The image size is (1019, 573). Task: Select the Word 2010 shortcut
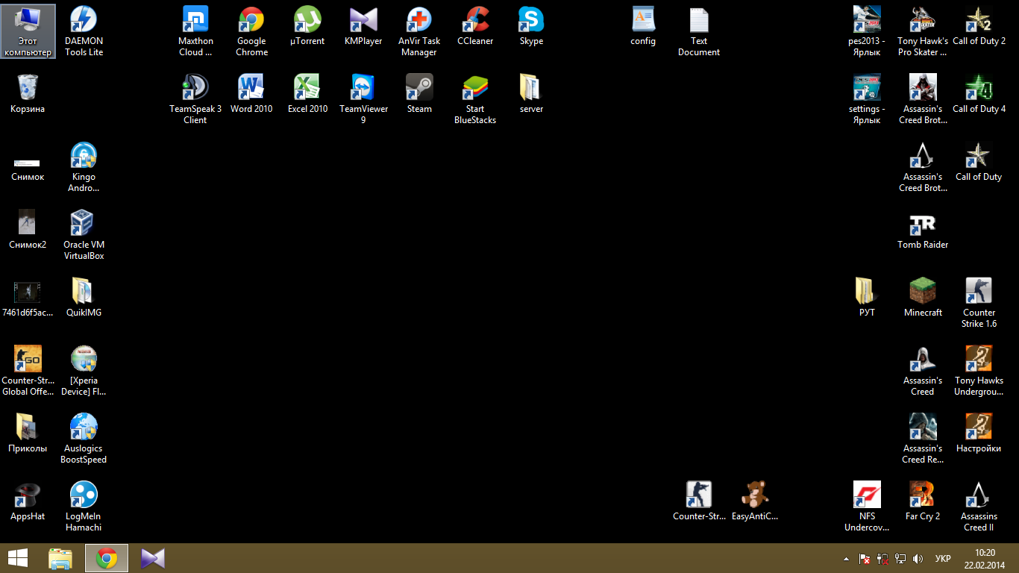point(251,94)
